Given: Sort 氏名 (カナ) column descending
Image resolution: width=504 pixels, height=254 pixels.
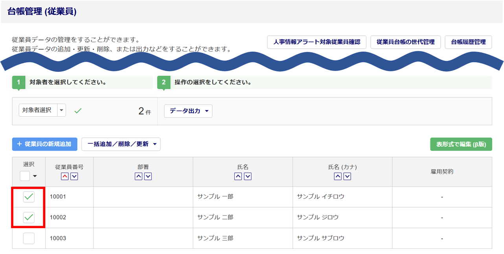Looking at the screenshot, I should 347,177.
